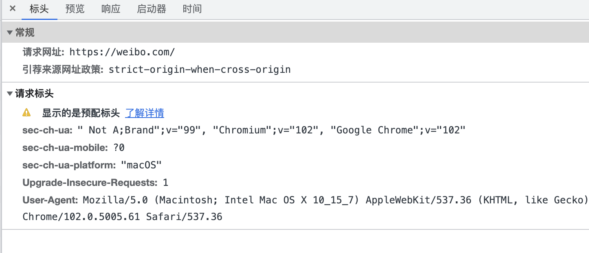Click the Upgrade-Insecure-Requests header name
589x253 pixels.
pos(90,183)
